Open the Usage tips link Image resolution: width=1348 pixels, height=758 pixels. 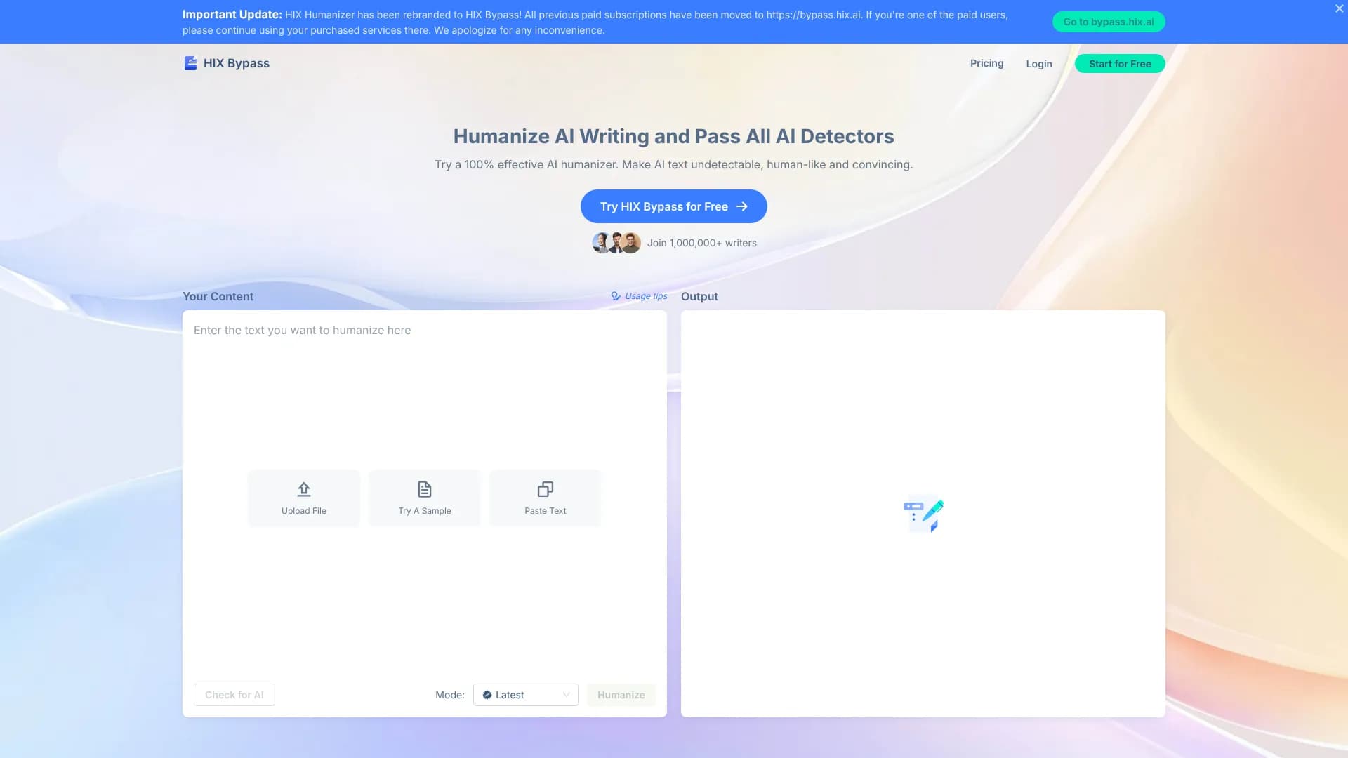click(645, 296)
